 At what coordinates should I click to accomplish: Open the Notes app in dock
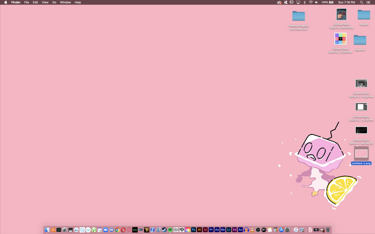(x=270, y=230)
